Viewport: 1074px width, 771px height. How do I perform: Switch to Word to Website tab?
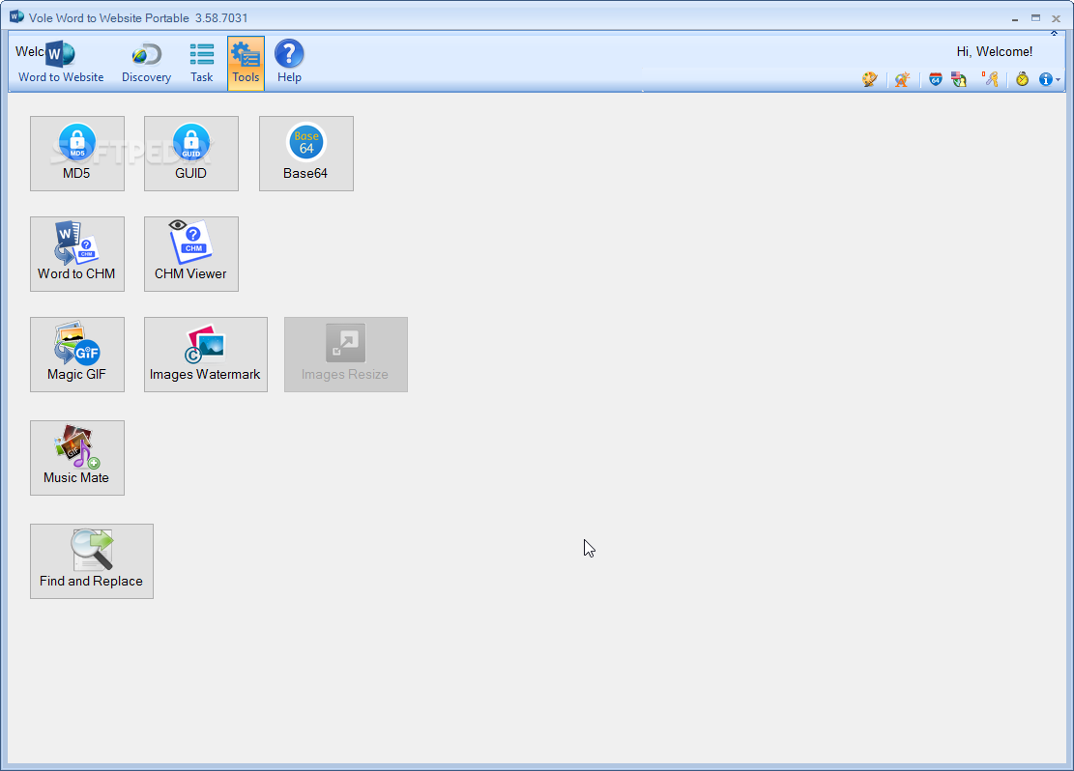[60, 63]
